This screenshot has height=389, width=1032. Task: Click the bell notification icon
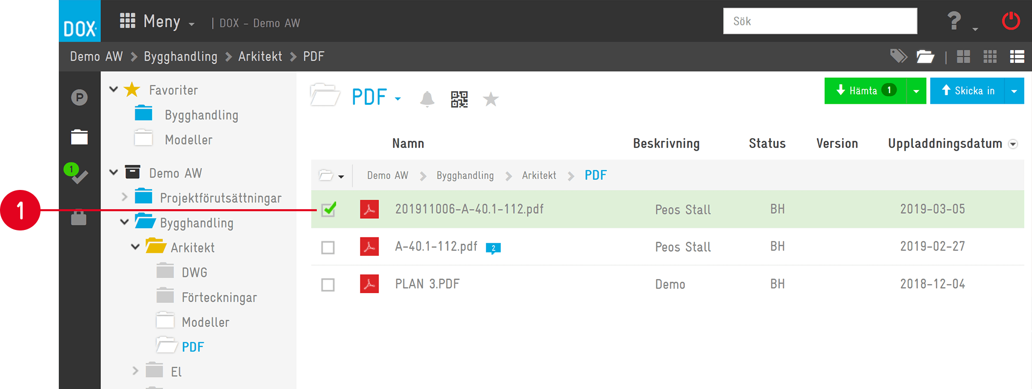pos(427,99)
